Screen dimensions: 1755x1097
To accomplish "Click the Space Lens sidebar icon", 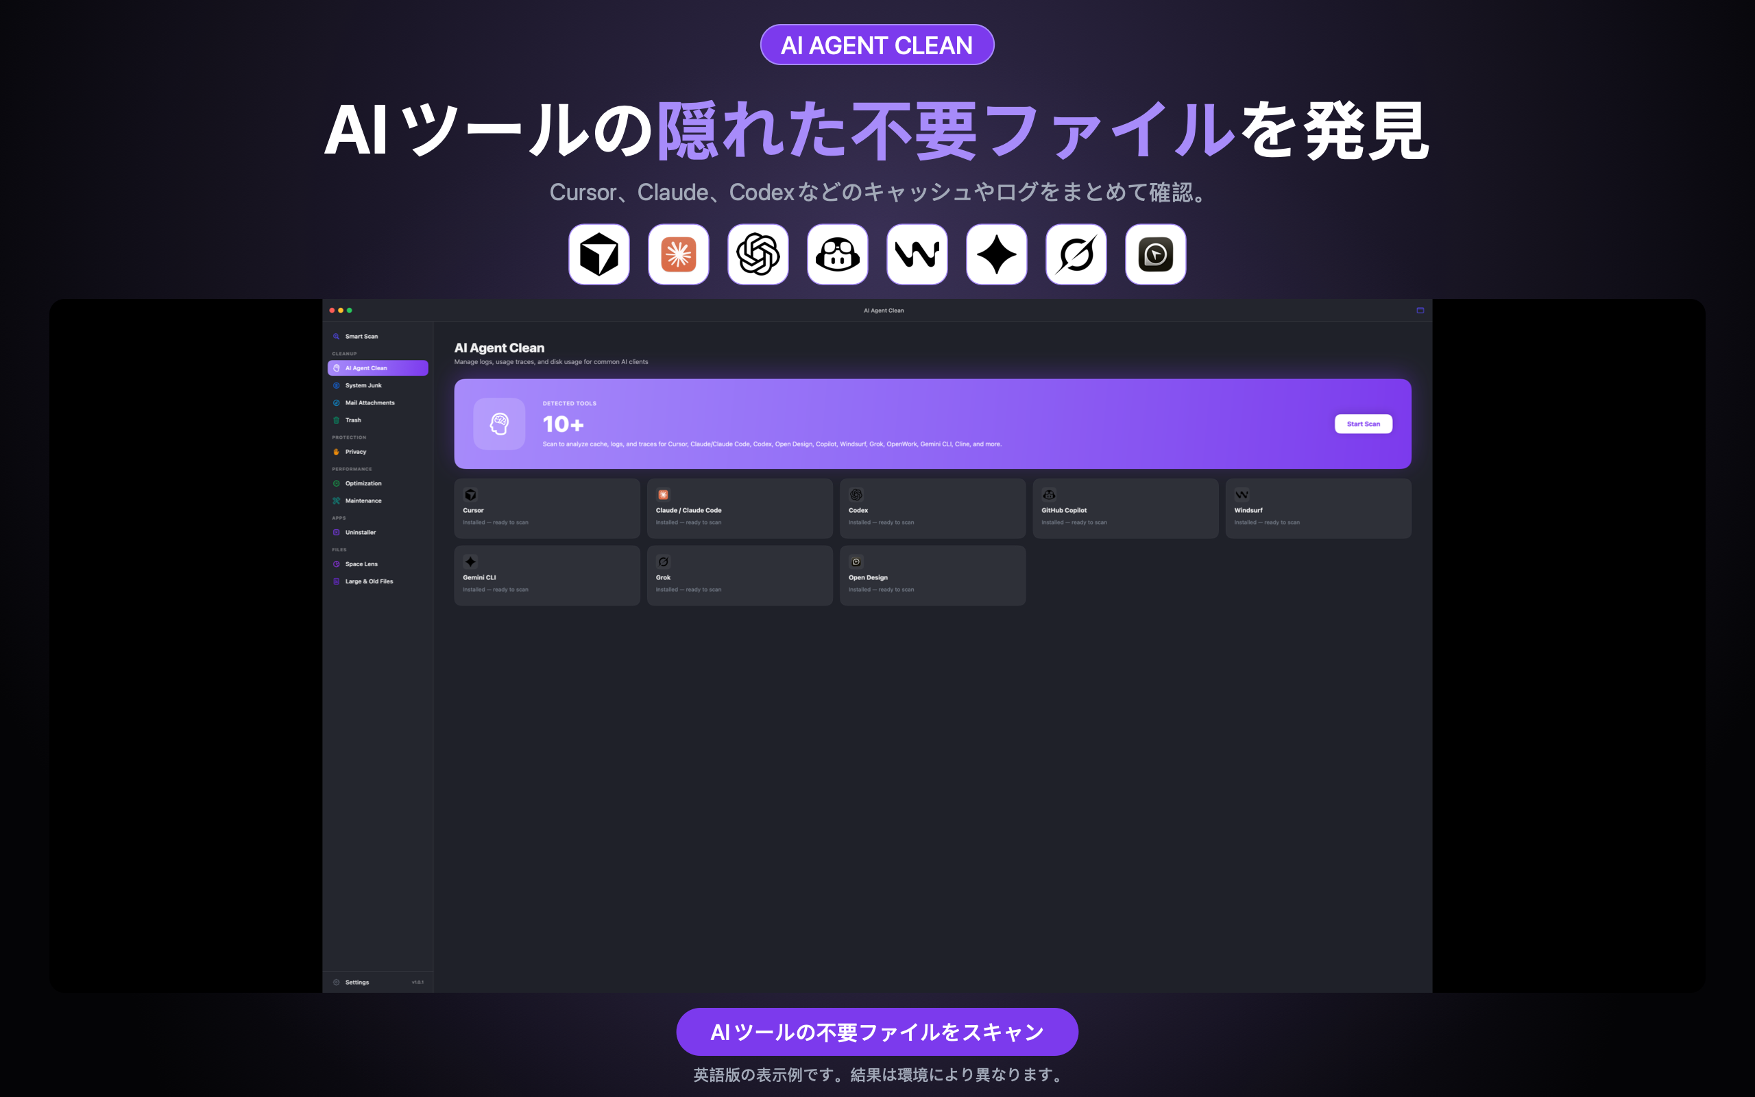I will coord(336,564).
